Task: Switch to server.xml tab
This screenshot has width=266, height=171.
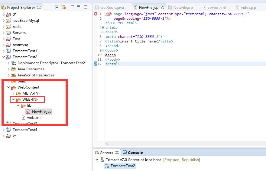Action: (214, 8)
